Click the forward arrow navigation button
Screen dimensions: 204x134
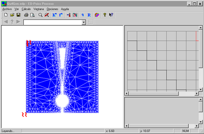(x=18, y=22)
